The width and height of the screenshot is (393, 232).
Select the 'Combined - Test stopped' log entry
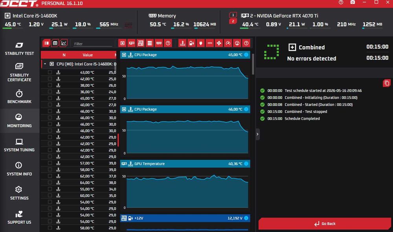pos(306,112)
